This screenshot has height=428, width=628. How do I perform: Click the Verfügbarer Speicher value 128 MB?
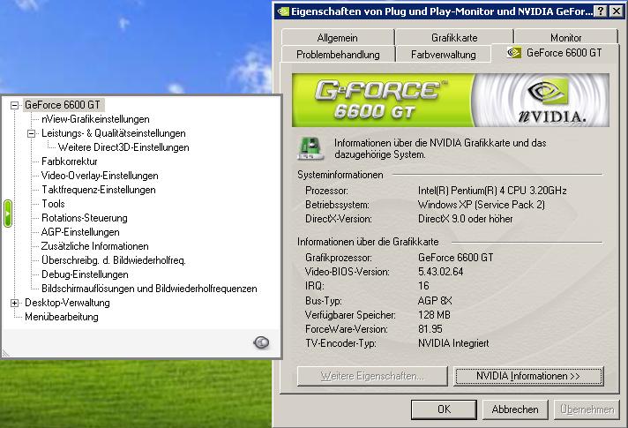coord(434,314)
